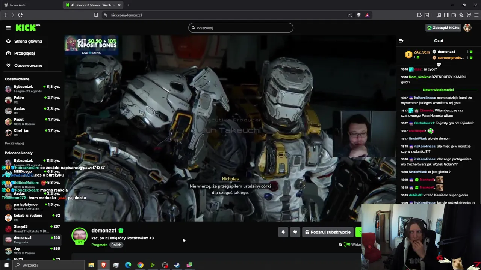Expand the gift leaderboard chevron in chat

coord(439,65)
